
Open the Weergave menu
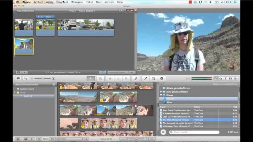pyautogui.click(x=77, y=2)
